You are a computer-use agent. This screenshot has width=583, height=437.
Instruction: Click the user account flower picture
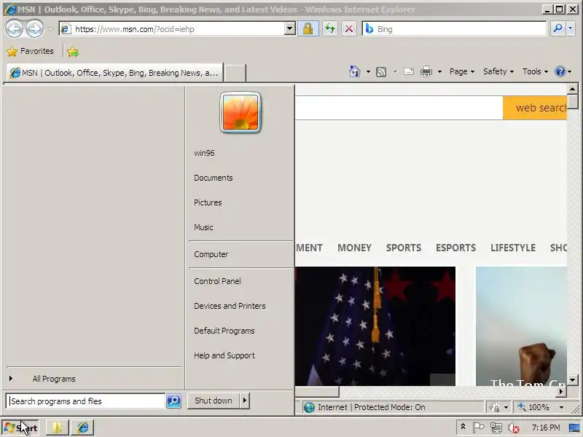pyautogui.click(x=240, y=112)
